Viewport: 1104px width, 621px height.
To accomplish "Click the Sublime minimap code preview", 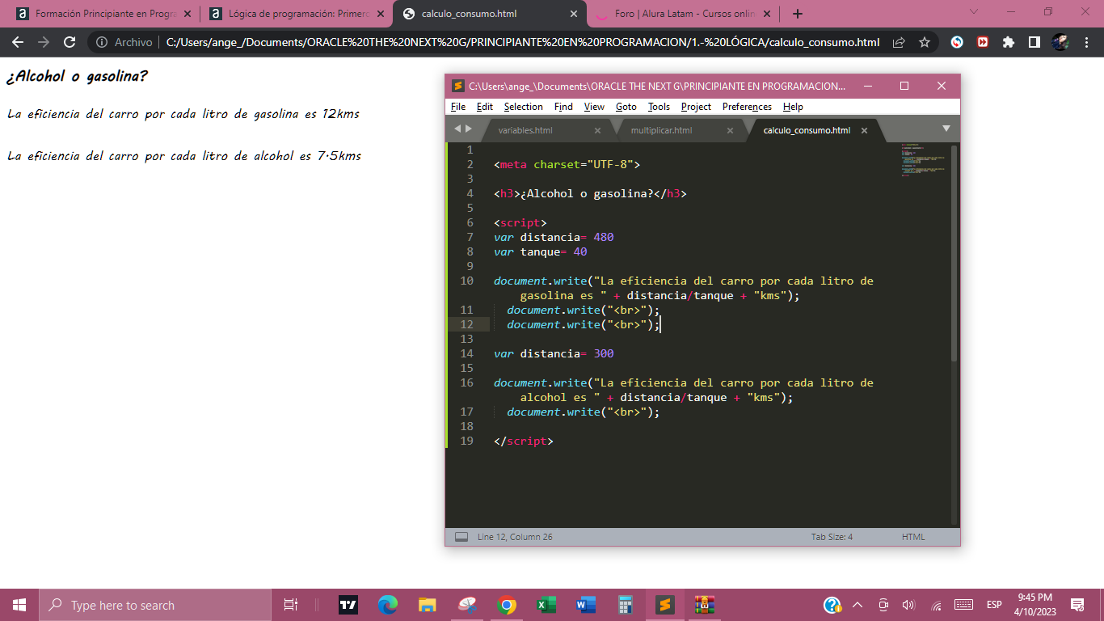I will (922, 160).
